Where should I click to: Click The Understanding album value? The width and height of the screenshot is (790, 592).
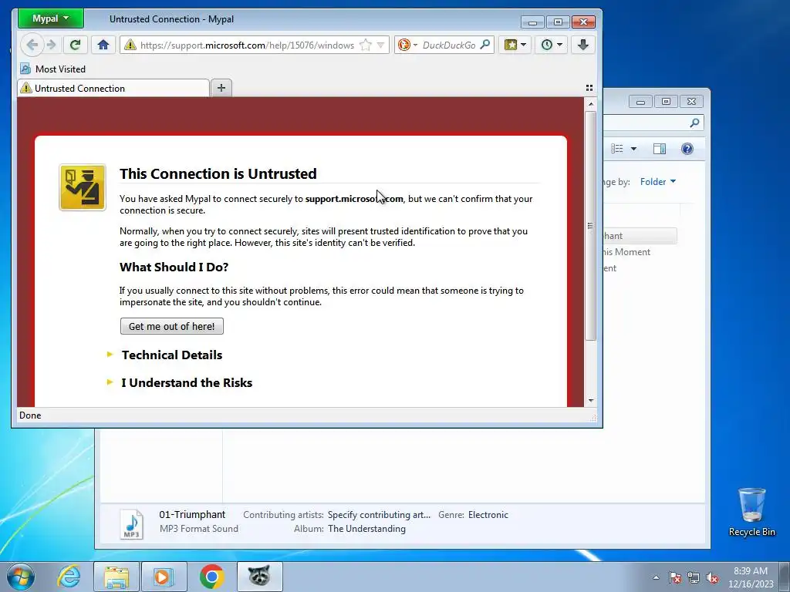[x=366, y=529]
